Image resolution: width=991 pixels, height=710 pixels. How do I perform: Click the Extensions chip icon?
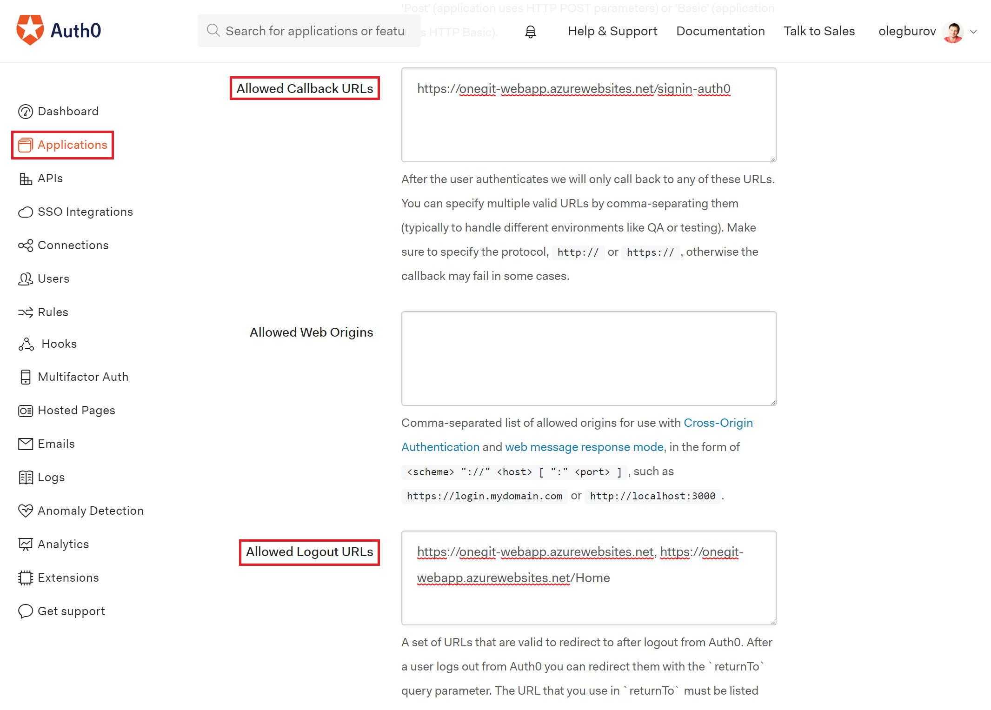[25, 577]
